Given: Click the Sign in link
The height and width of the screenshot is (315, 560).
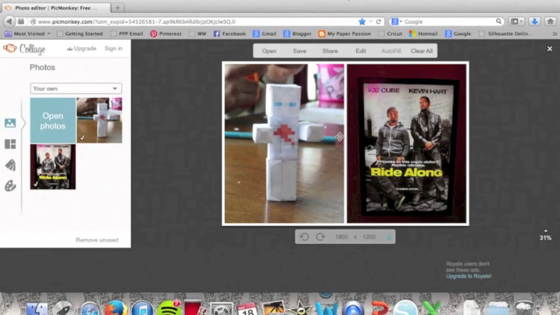Looking at the screenshot, I should (113, 49).
